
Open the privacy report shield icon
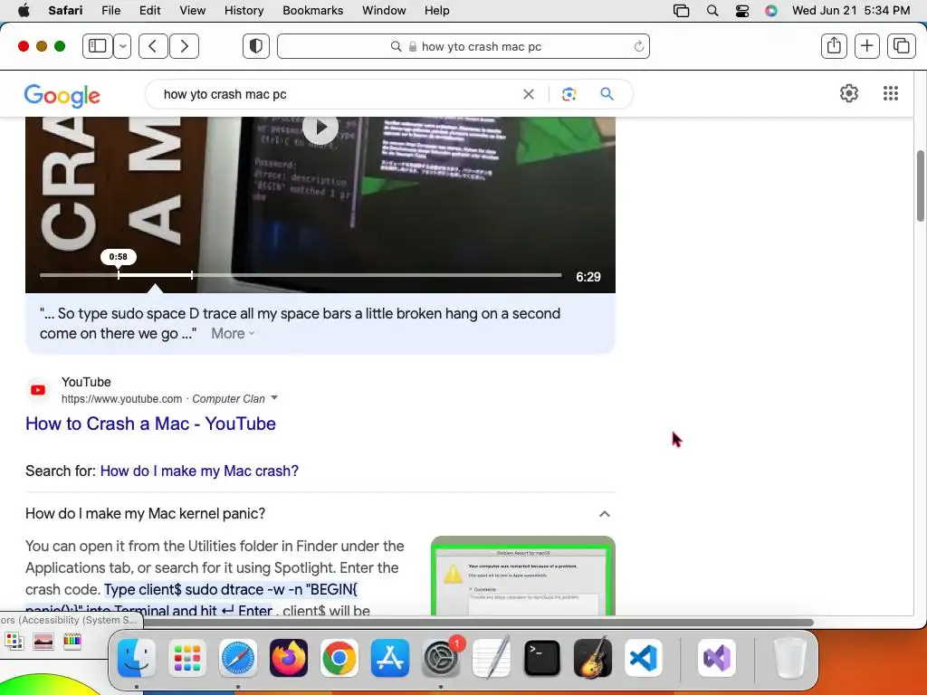pos(256,46)
